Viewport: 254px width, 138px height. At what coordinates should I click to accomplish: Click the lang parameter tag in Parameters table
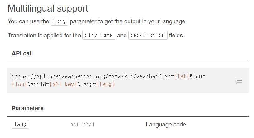click(20, 124)
